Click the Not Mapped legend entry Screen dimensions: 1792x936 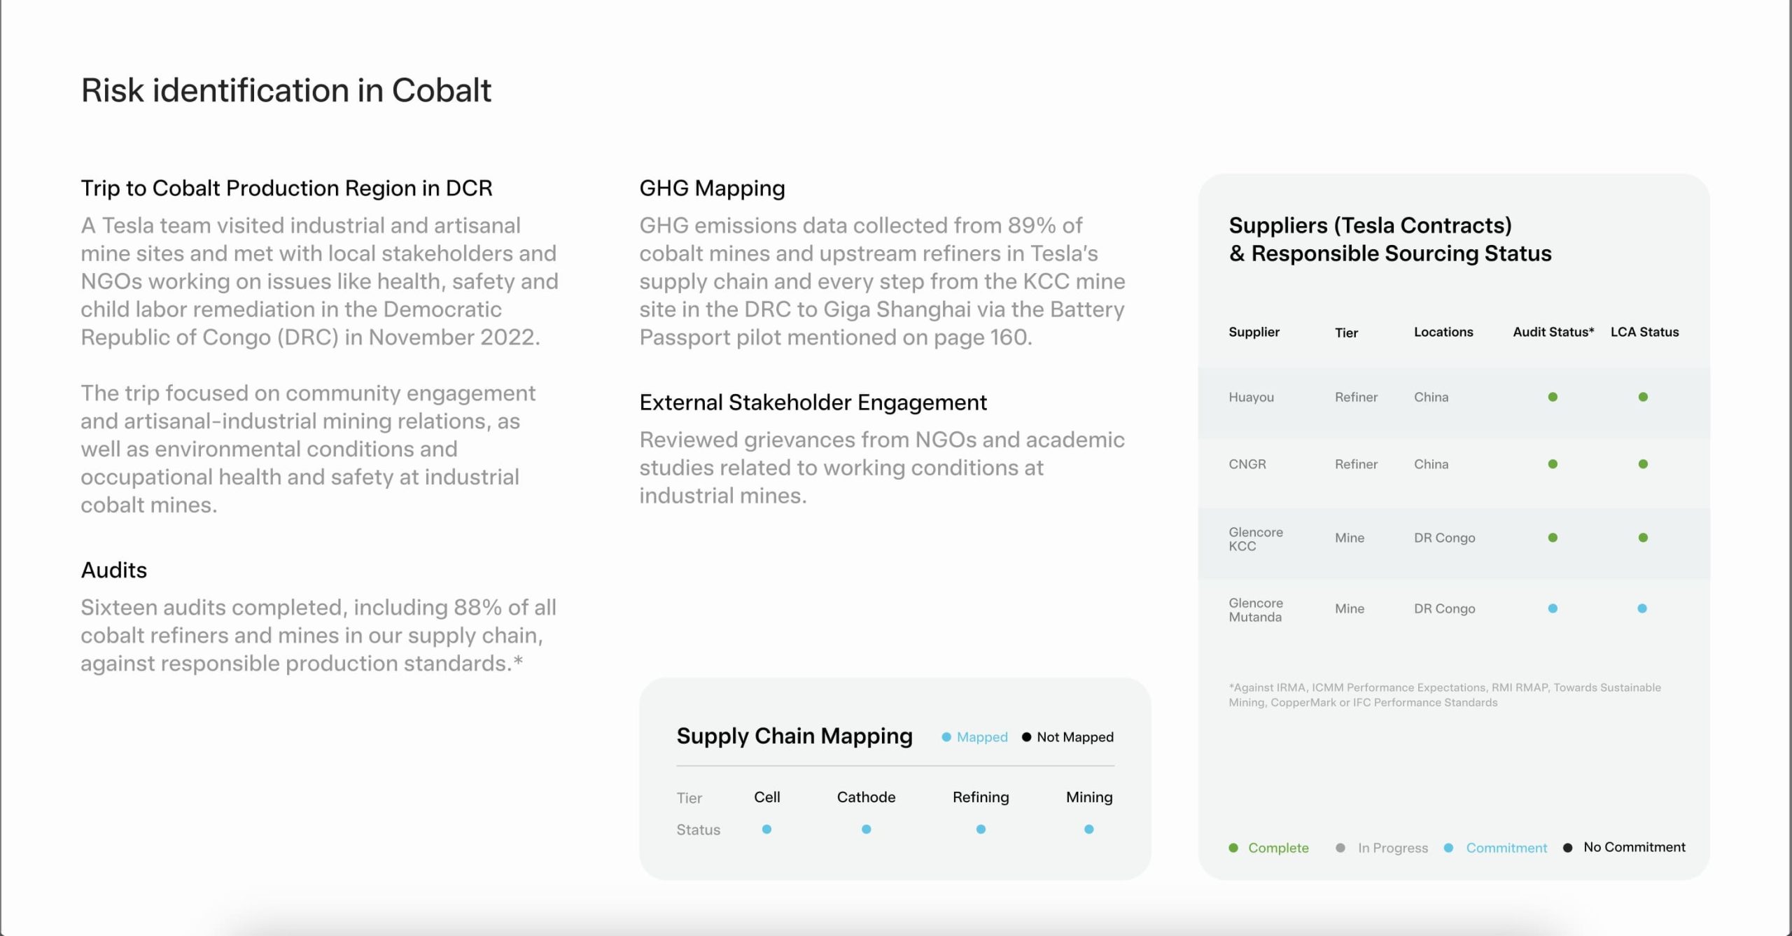point(1067,737)
